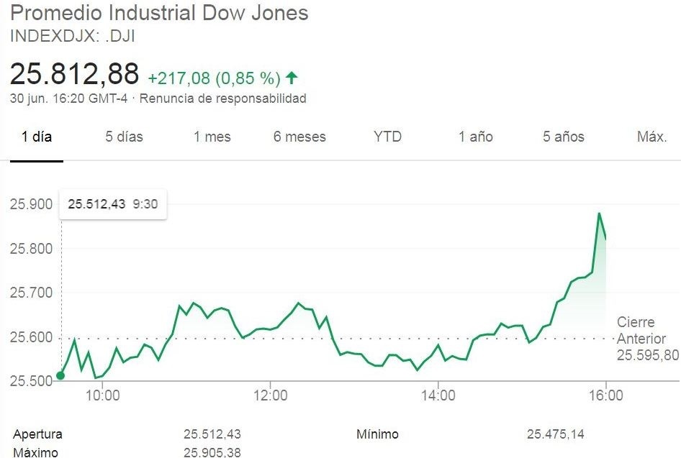Click the 14:00 time axis label
This screenshot has height=458, width=681.
(438, 395)
